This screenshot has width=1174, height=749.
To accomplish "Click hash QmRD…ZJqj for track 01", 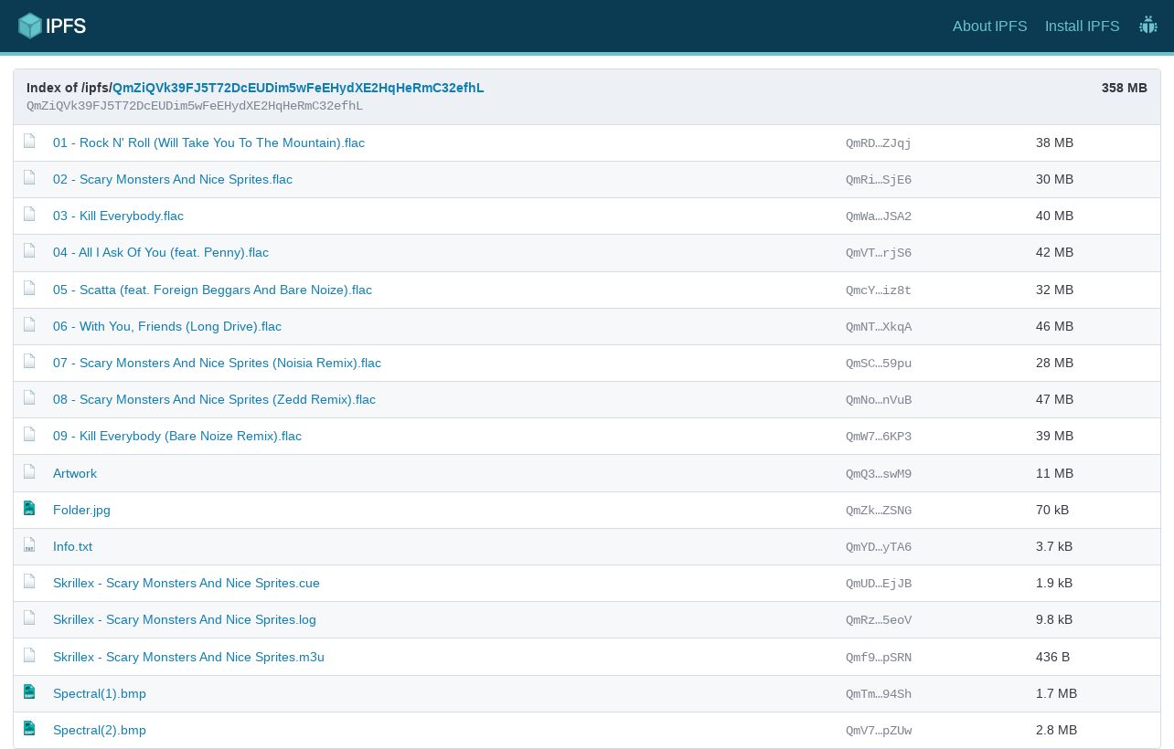I will coord(879,143).
